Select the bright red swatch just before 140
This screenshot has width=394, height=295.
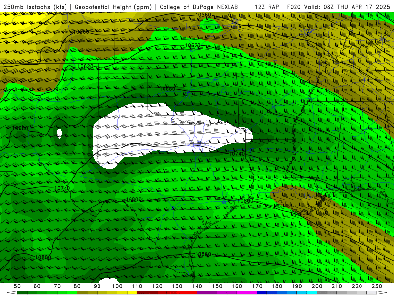click(x=192, y=293)
